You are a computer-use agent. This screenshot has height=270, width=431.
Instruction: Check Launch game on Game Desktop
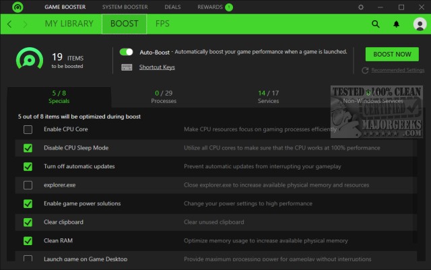(x=28, y=259)
